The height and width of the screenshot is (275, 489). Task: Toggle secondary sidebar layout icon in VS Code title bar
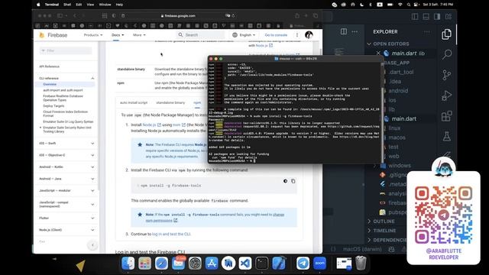(x=437, y=17)
